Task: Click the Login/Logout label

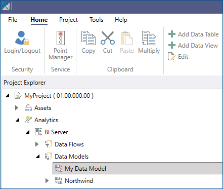Action: pyautogui.click(x=22, y=51)
